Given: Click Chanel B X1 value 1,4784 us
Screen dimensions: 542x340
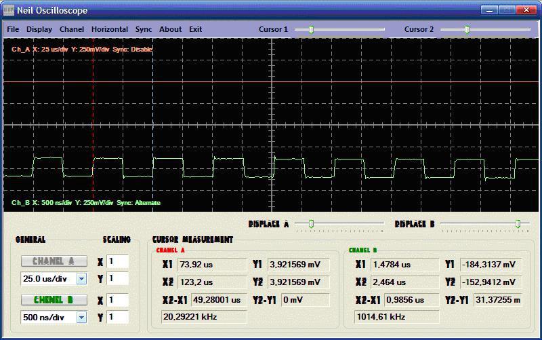Looking at the screenshot, I should click(x=404, y=265).
